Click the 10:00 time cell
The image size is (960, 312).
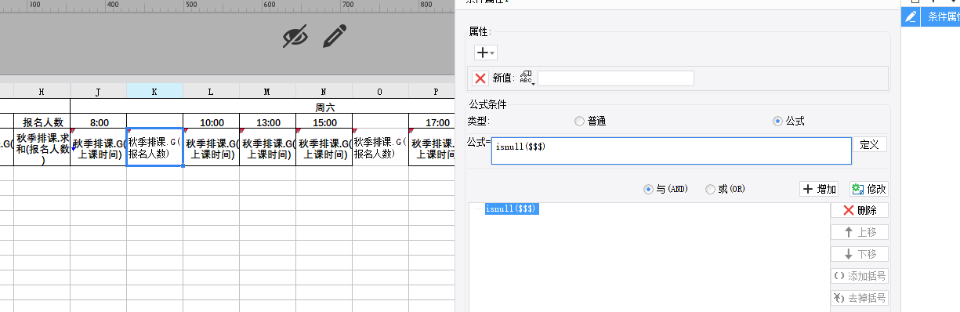tap(211, 122)
